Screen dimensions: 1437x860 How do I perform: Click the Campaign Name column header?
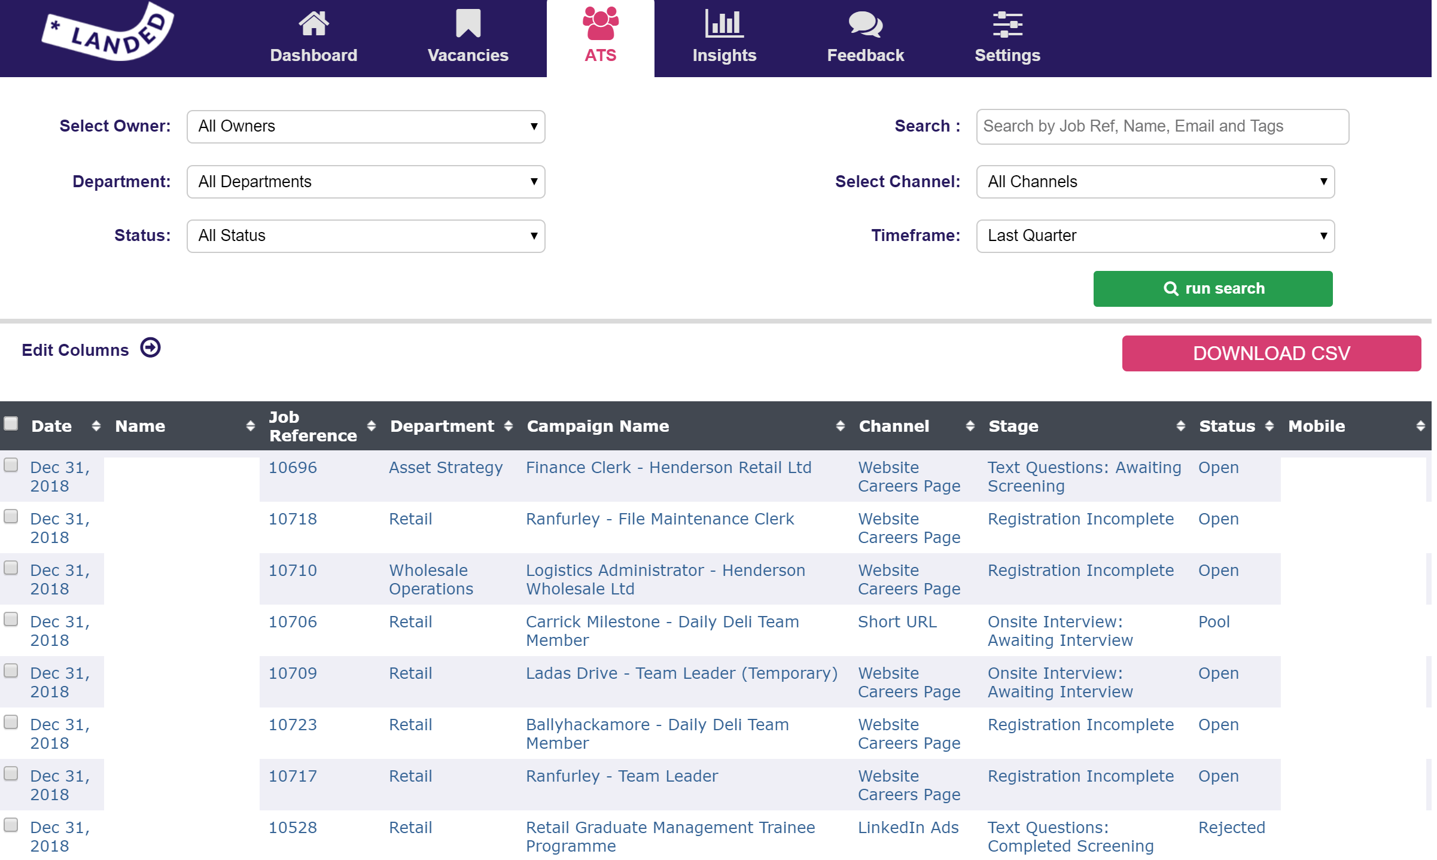(x=598, y=426)
